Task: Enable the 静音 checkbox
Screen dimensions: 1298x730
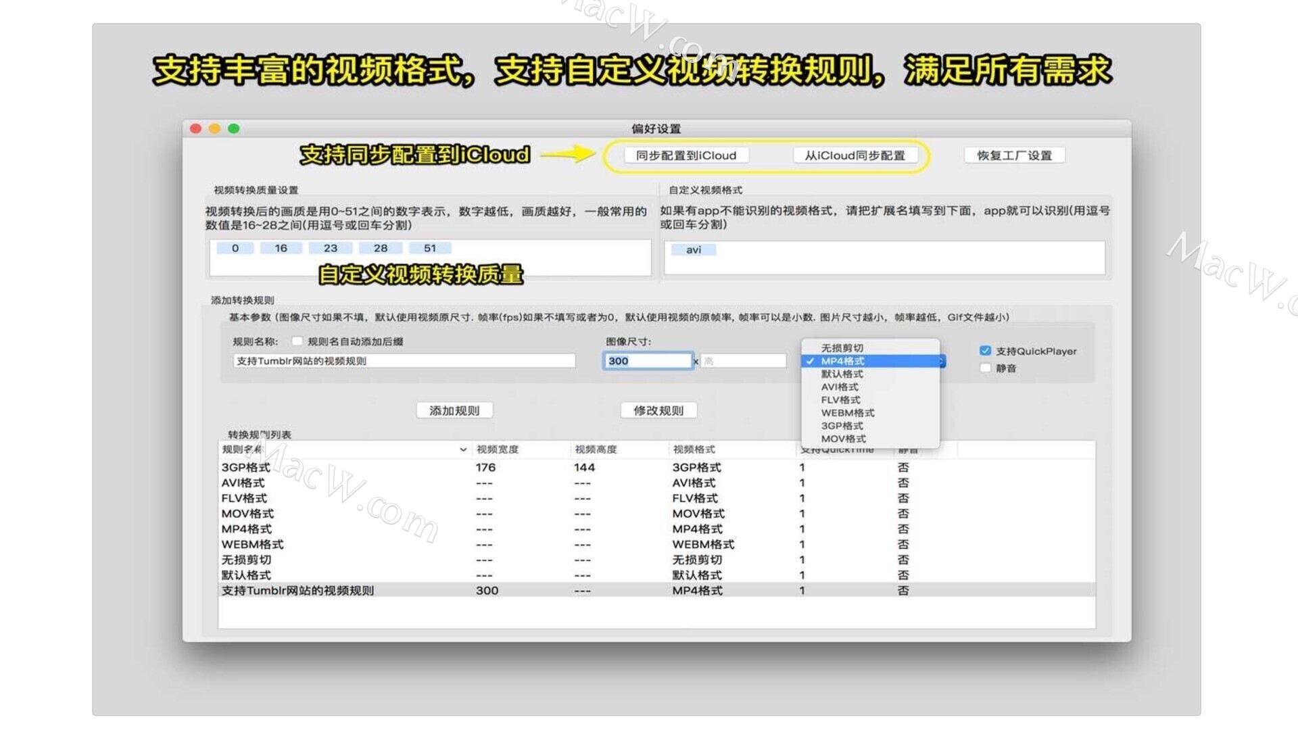Action: (x=985, y=368)
